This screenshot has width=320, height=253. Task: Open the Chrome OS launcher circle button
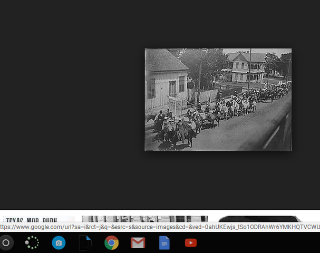[6, 243]
